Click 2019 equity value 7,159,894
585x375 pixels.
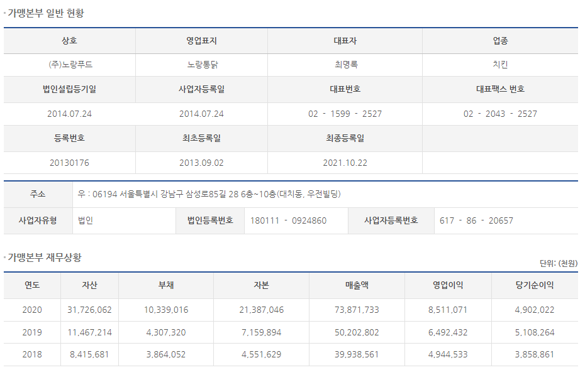click(x=261, y=332)
